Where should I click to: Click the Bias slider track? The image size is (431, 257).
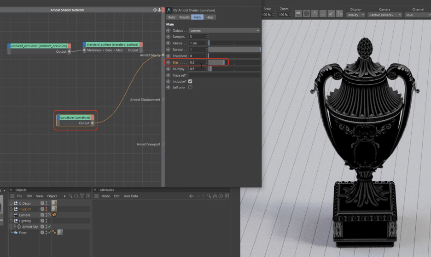[x=234, y=62]
